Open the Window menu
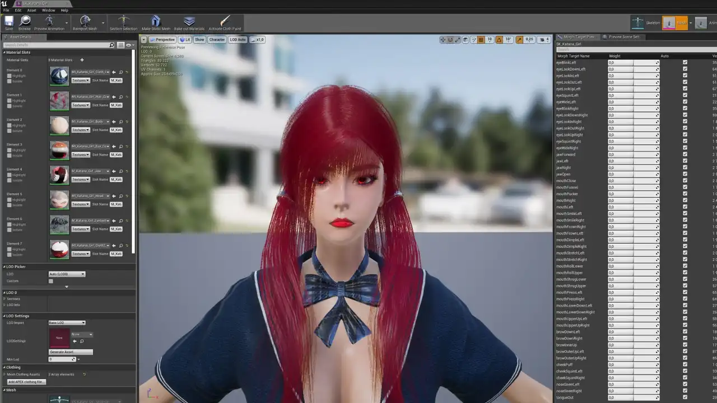Viewport: 717px width, 403px height. (x=48, y=10)
